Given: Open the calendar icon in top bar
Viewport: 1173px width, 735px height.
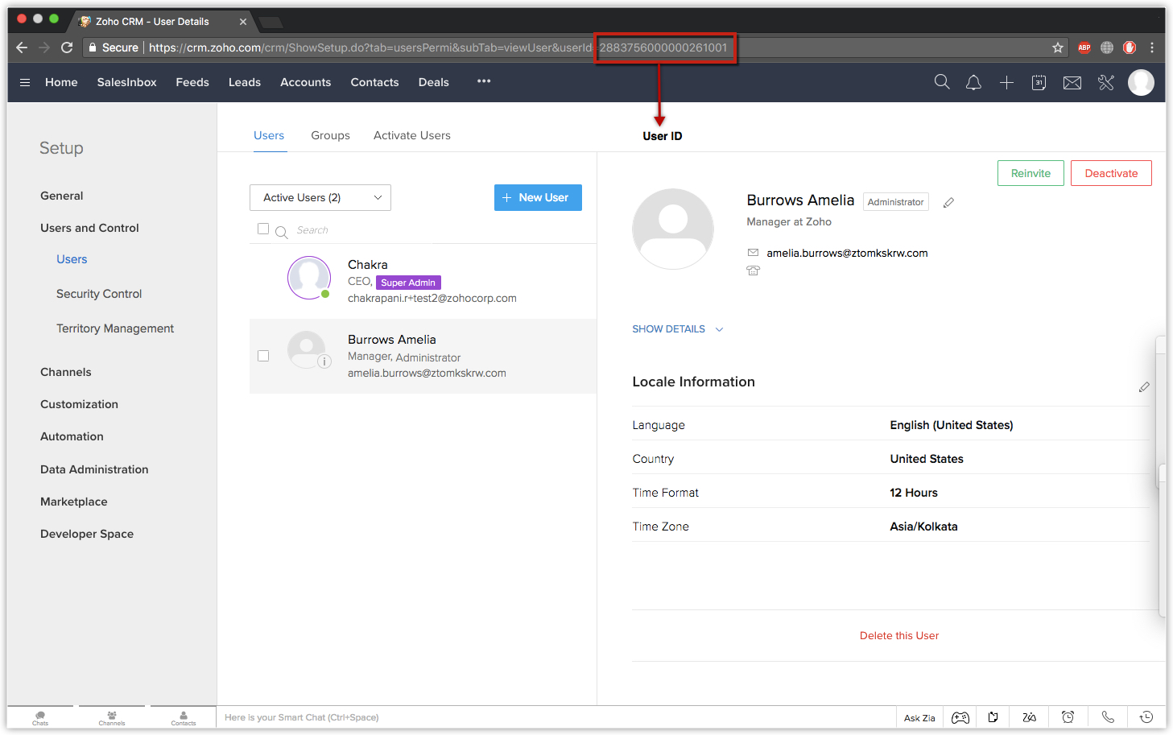Looking at the screenshot, I should pyautogui.click(x=1039, y=82).
